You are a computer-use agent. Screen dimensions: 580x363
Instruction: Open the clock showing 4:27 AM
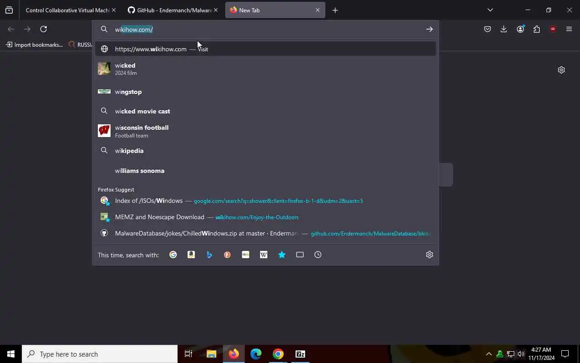point(541,354)
